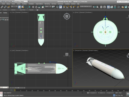Open the Create menu
This screenshot has width=129, height=97.
(19, 4)
